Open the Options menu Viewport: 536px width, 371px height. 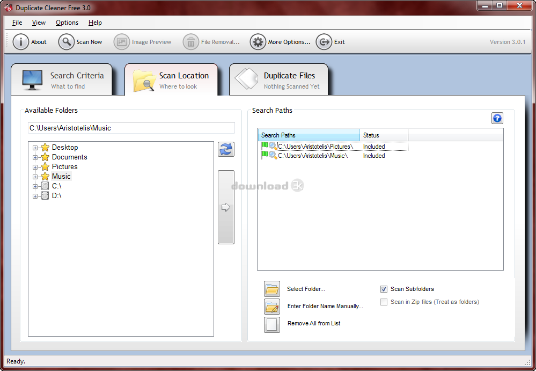coord(67,23)
